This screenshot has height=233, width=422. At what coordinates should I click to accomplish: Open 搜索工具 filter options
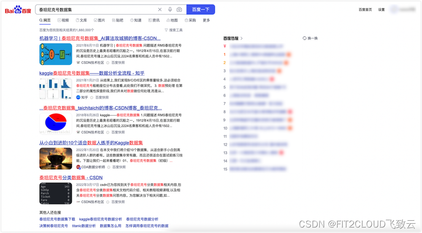click(173, 30)
